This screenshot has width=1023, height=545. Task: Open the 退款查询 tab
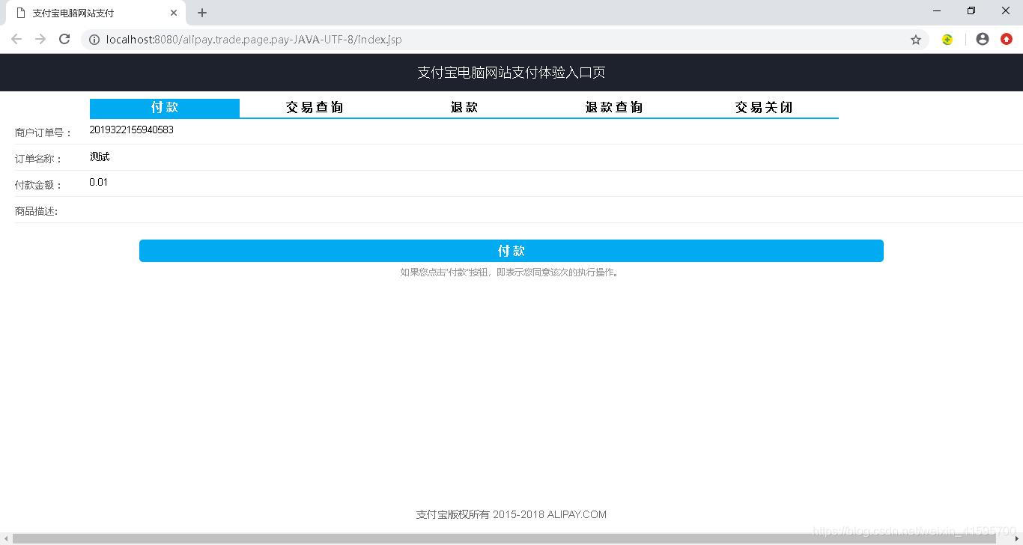[614, 108]
